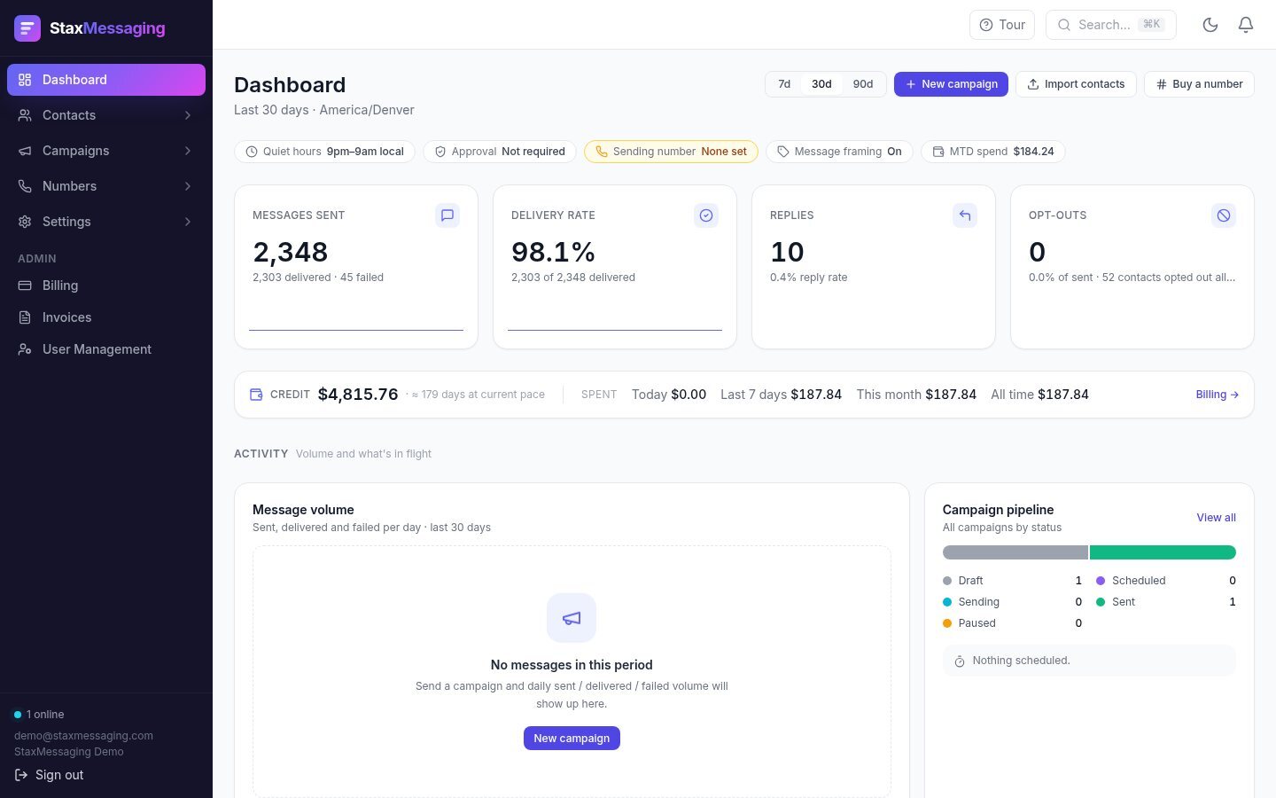Viewport: 1276px width, 798px height.
Task: Focus the Search field in top bar
Action: click(1111, 25)
